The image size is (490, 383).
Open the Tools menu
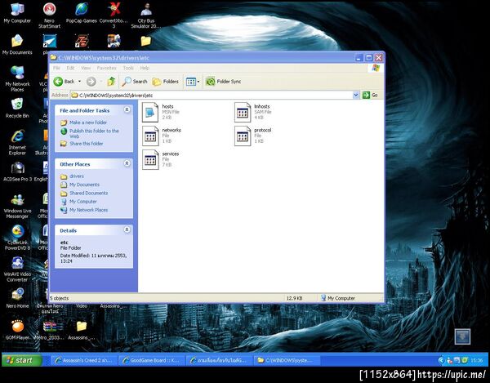pyautogui.click(x=128, y=68)
